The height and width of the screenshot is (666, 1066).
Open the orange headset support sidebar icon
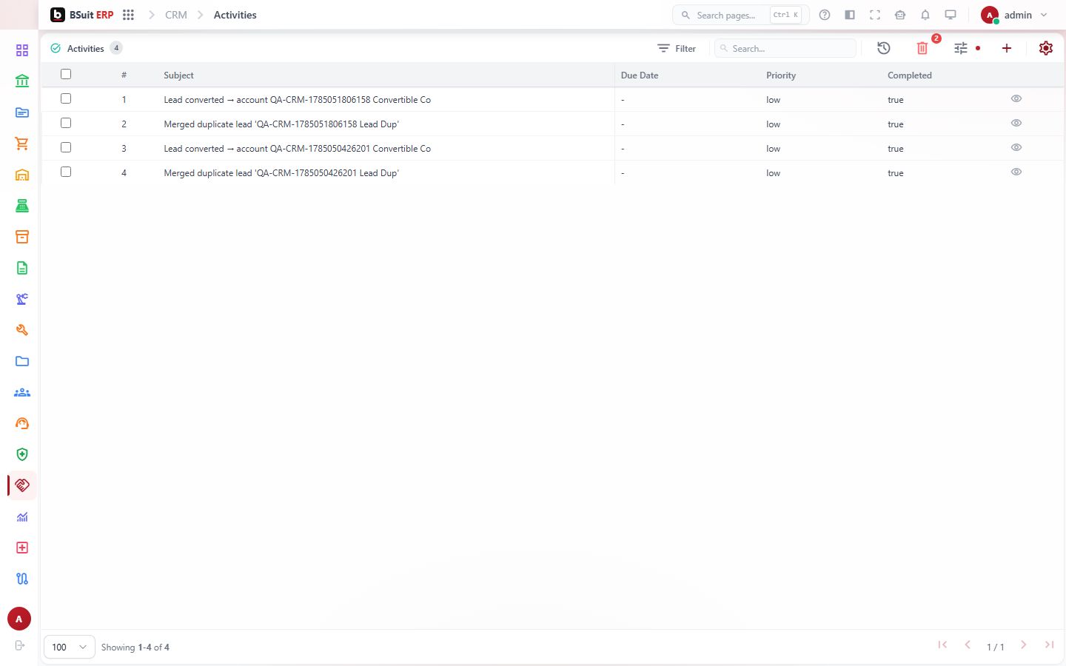point(22,423)
